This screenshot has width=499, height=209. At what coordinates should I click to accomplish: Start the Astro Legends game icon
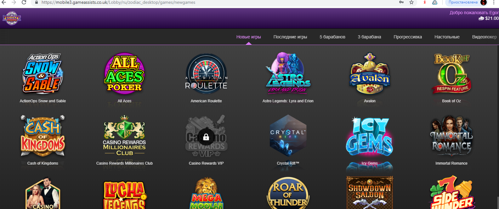click(288, 73)
